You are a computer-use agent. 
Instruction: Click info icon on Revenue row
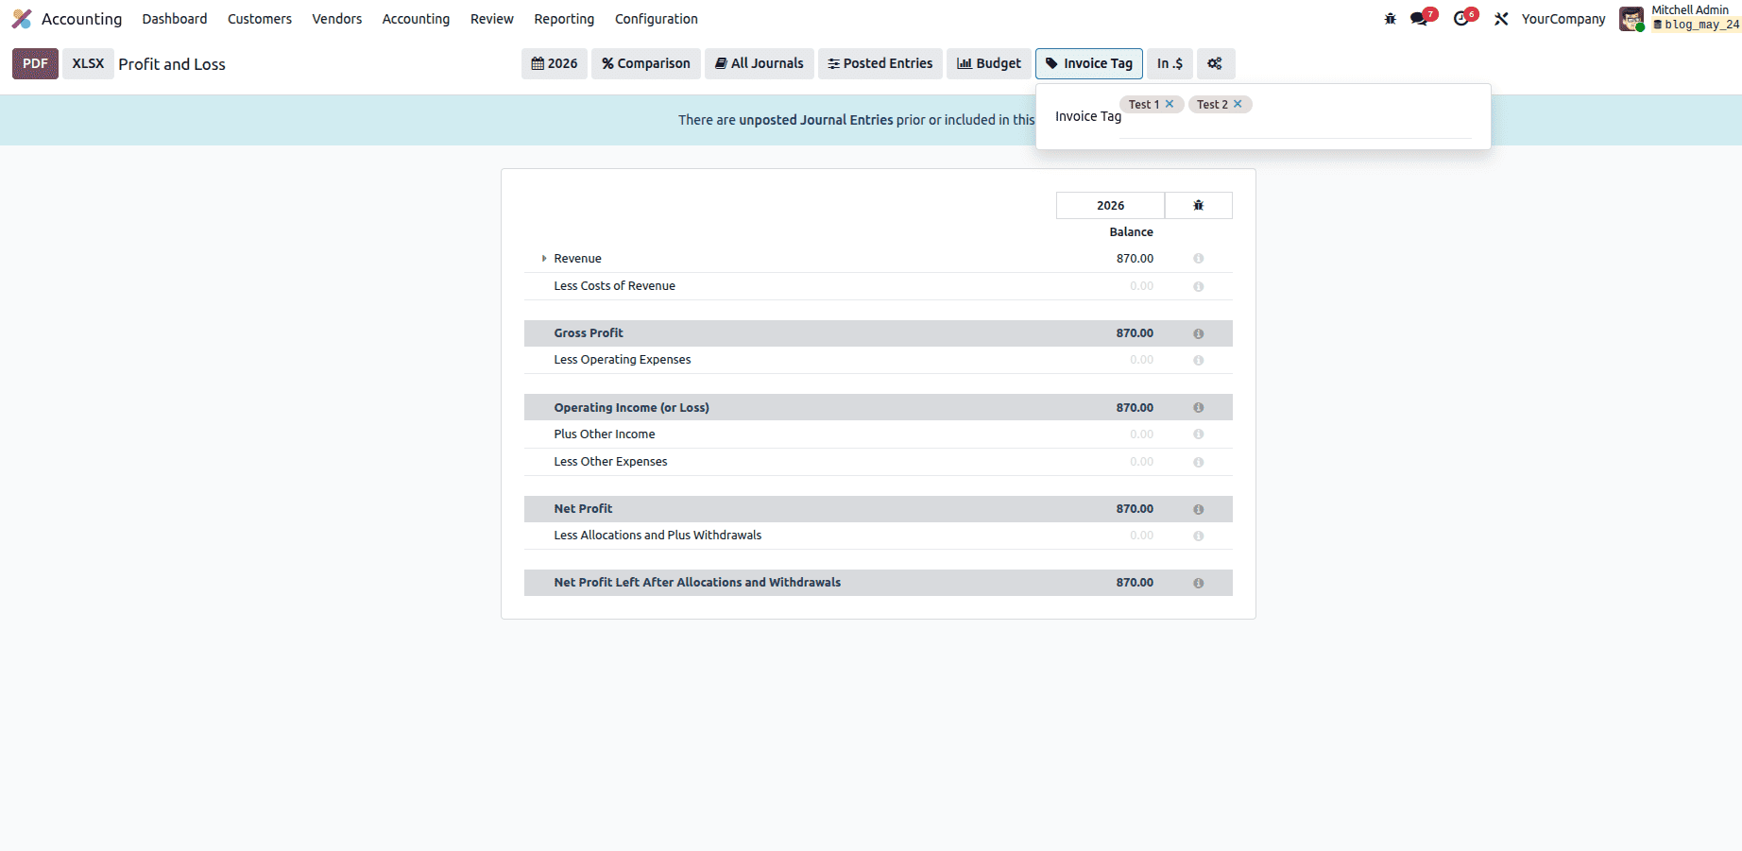click(1198, 259)
